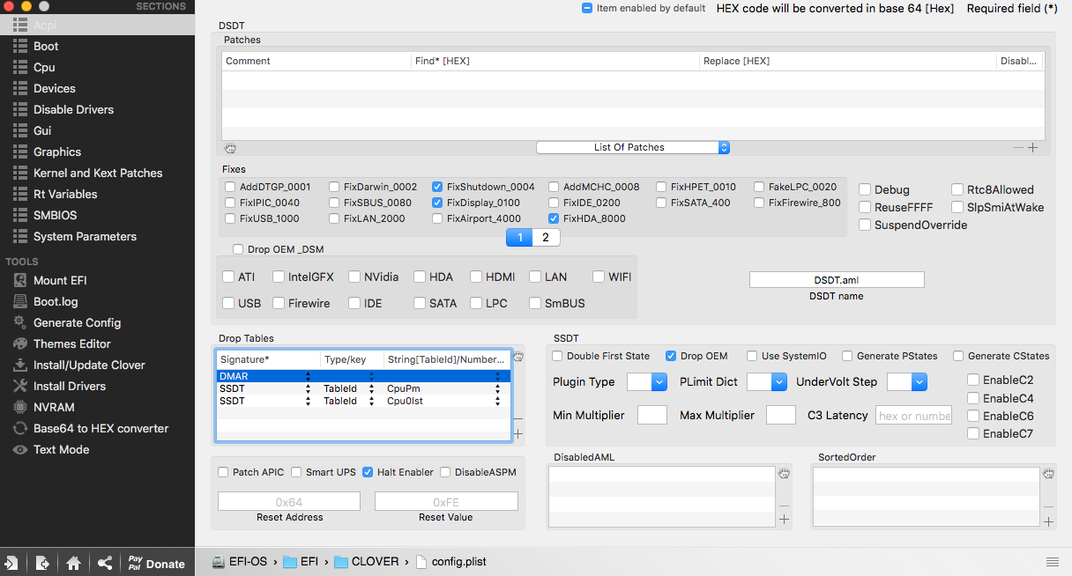The image size is (1072, 576).
Task: Click the Mount EFI tool icon
Action: (x=19, y=280)
